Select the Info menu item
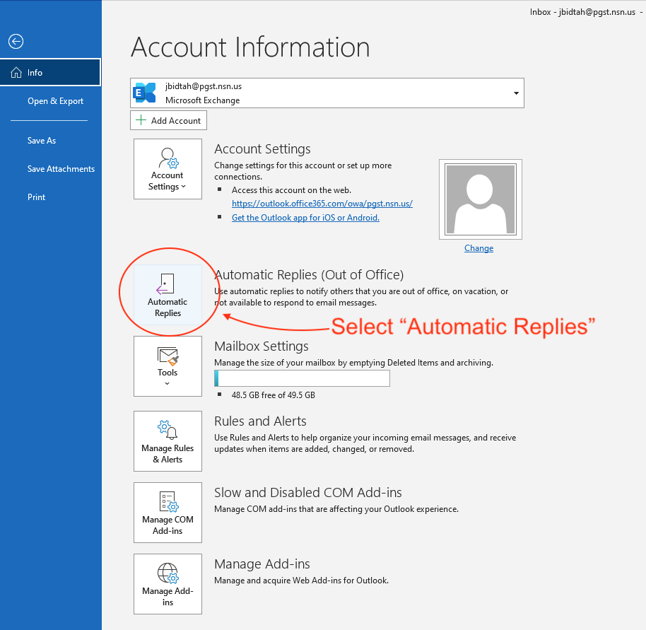Image resolution: width=646 pixels, height=630 pixels. pos(50,73)
